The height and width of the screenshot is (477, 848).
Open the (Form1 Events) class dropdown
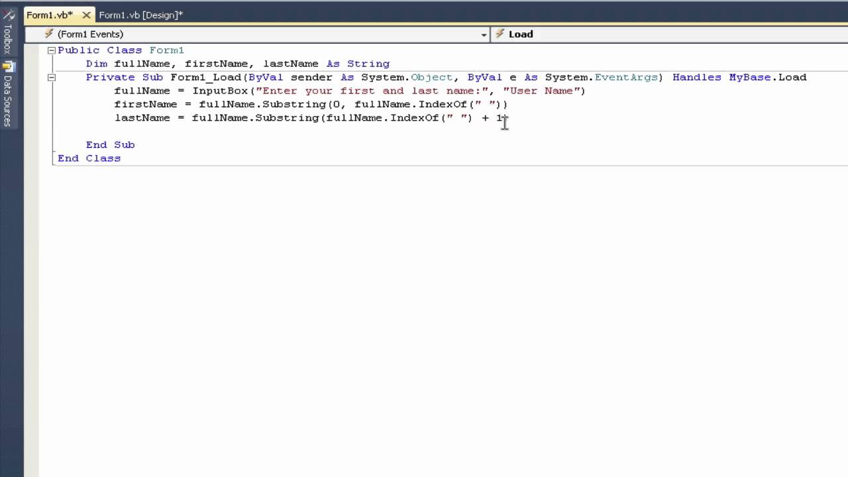[257, 34]
